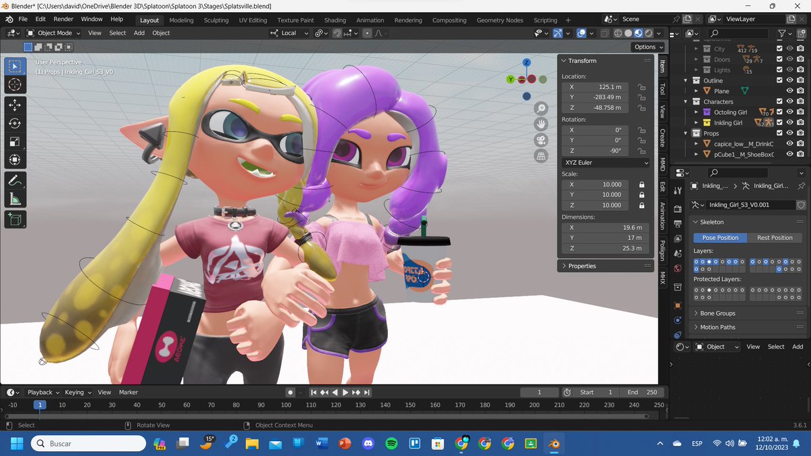Pick the Scale tool
This screenshot has width=811, height=456.
16,142
